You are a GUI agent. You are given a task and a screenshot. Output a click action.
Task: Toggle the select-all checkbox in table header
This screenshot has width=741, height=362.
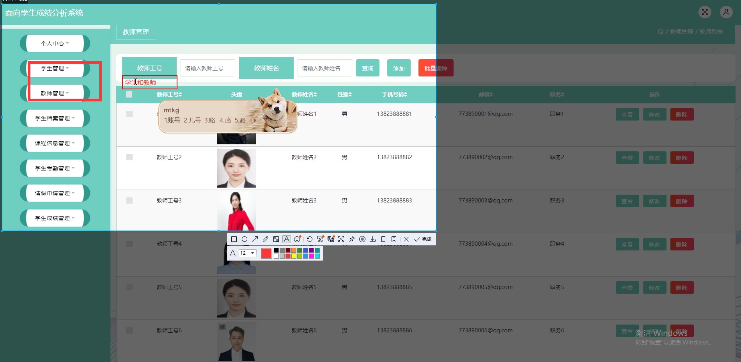129,94
